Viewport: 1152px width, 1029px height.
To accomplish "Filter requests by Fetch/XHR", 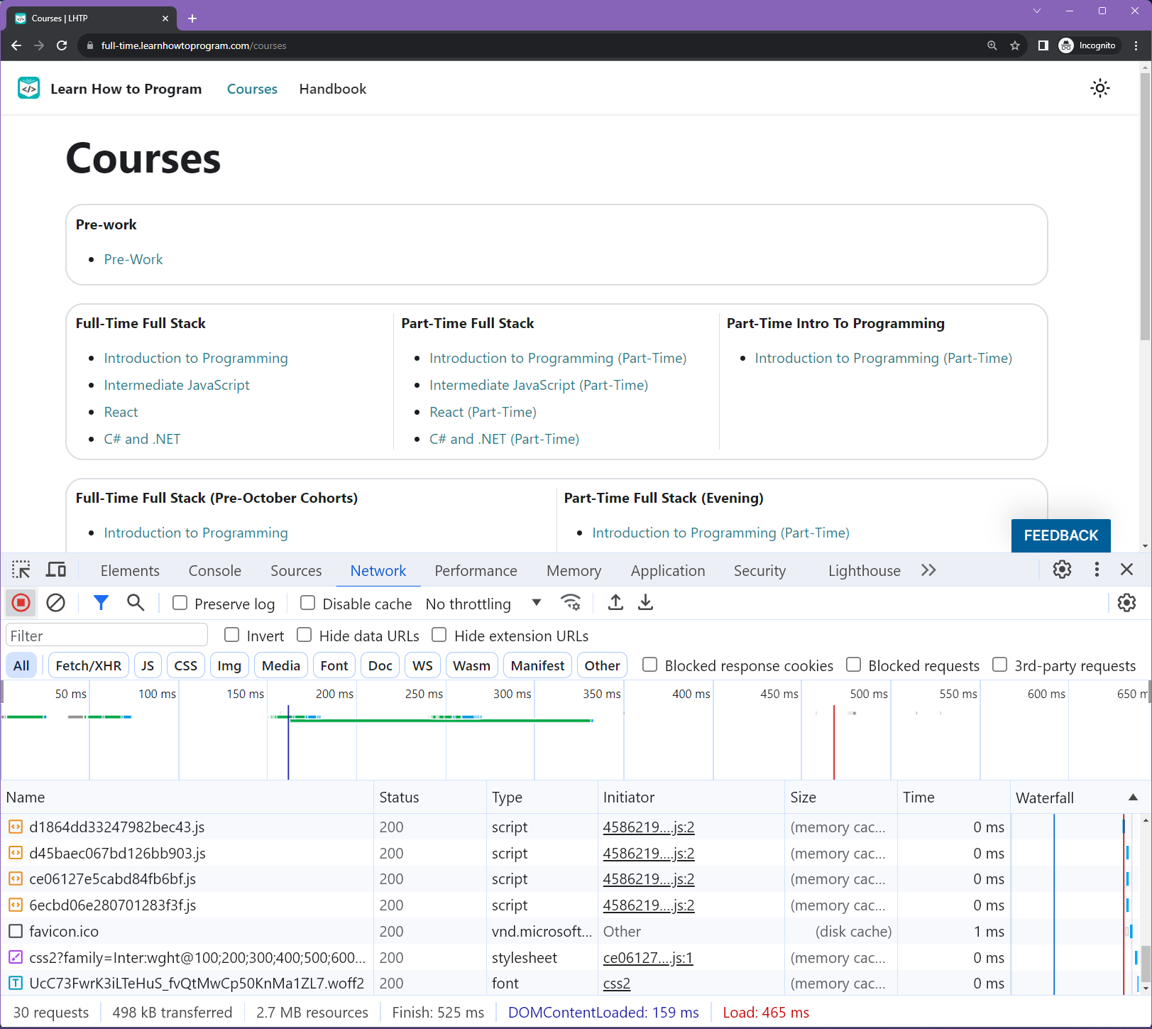I will click(89, 665).
